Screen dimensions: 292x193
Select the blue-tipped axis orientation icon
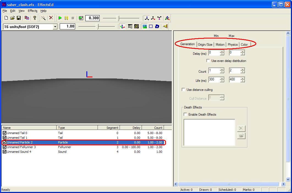tap(147, 18)
